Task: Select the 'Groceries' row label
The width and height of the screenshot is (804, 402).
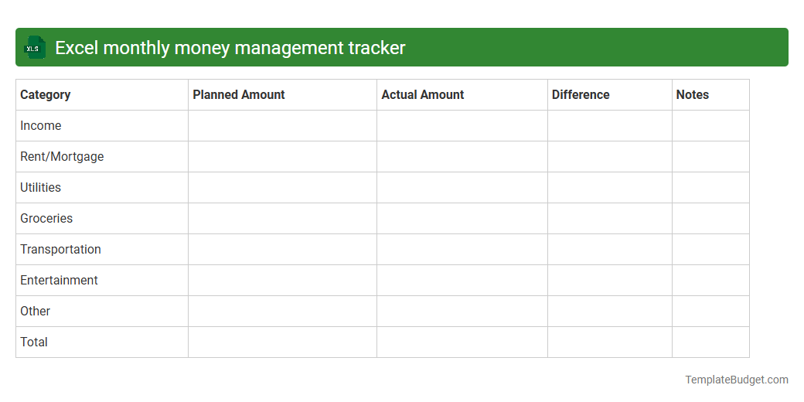Action: 46,219
